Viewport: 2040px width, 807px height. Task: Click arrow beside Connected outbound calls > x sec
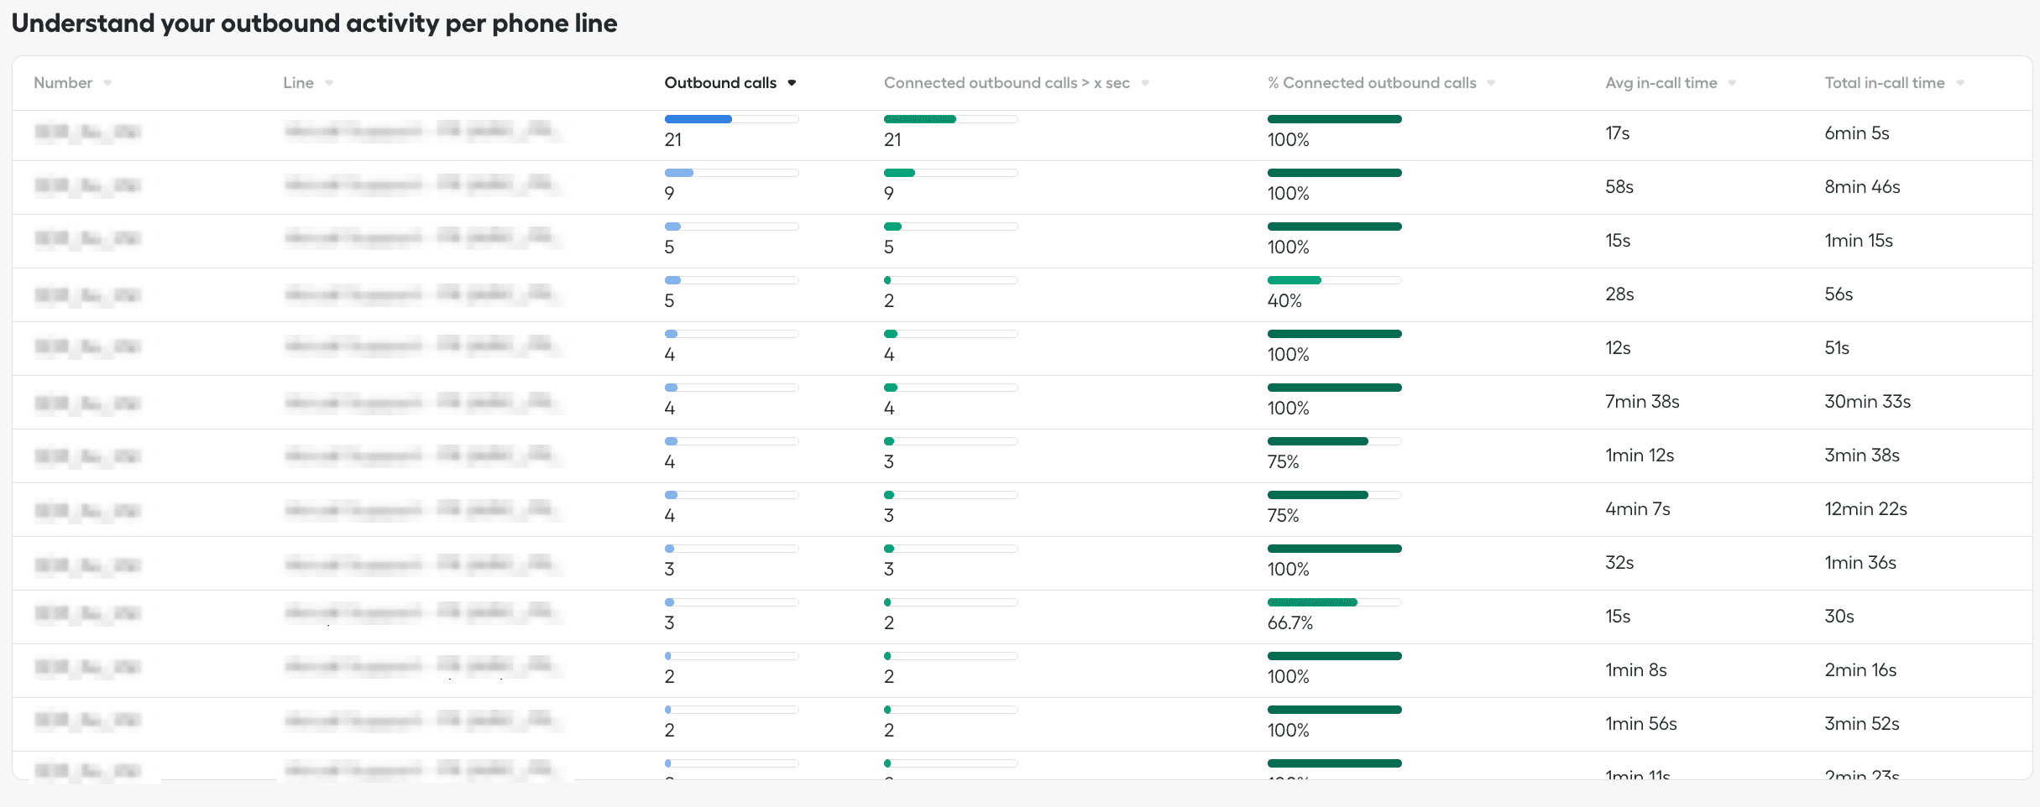[1145, 83]
